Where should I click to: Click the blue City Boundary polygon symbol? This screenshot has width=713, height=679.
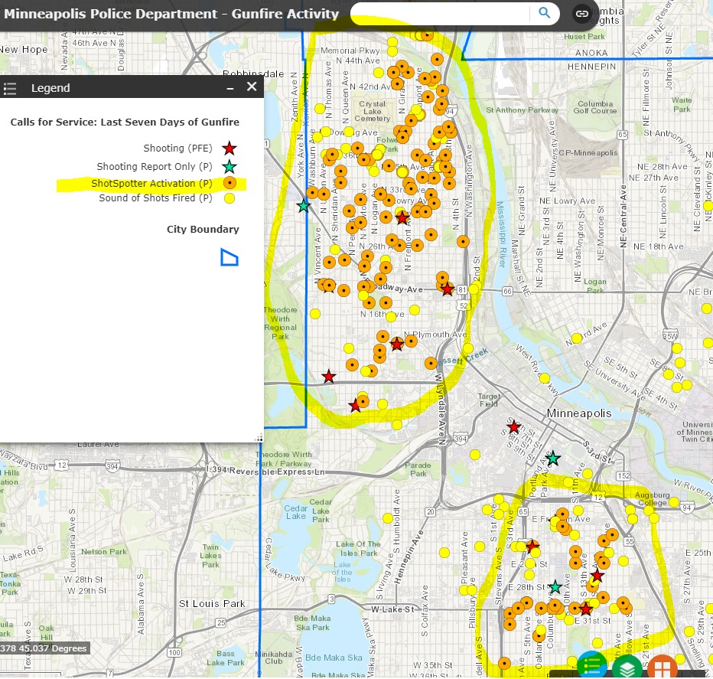pos(230,257)
